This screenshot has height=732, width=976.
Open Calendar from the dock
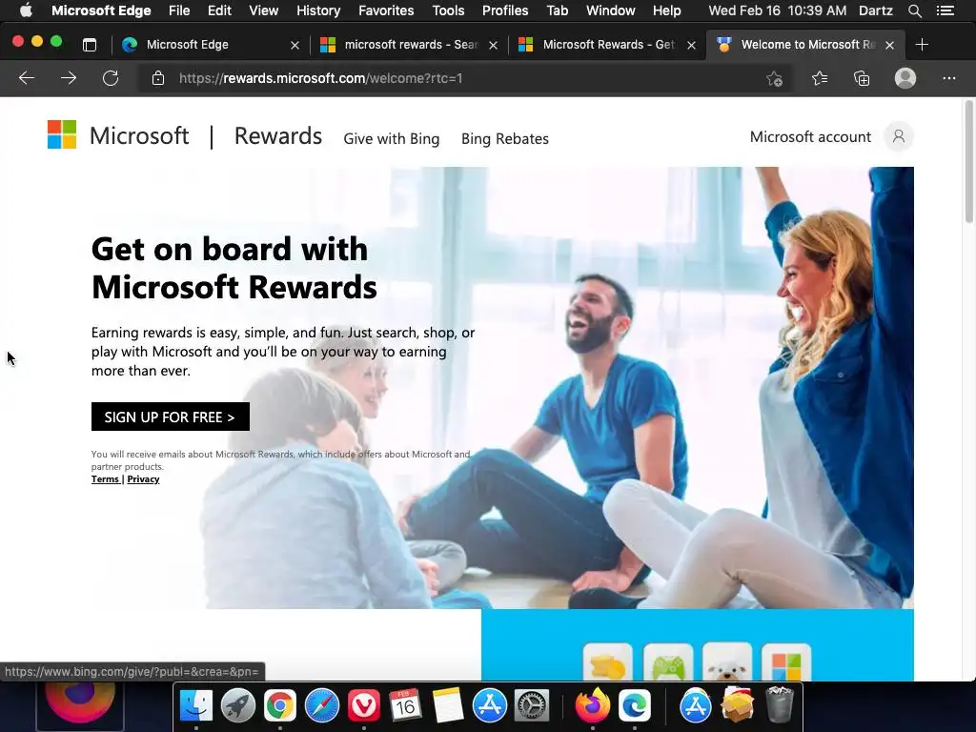click(406, 705)
